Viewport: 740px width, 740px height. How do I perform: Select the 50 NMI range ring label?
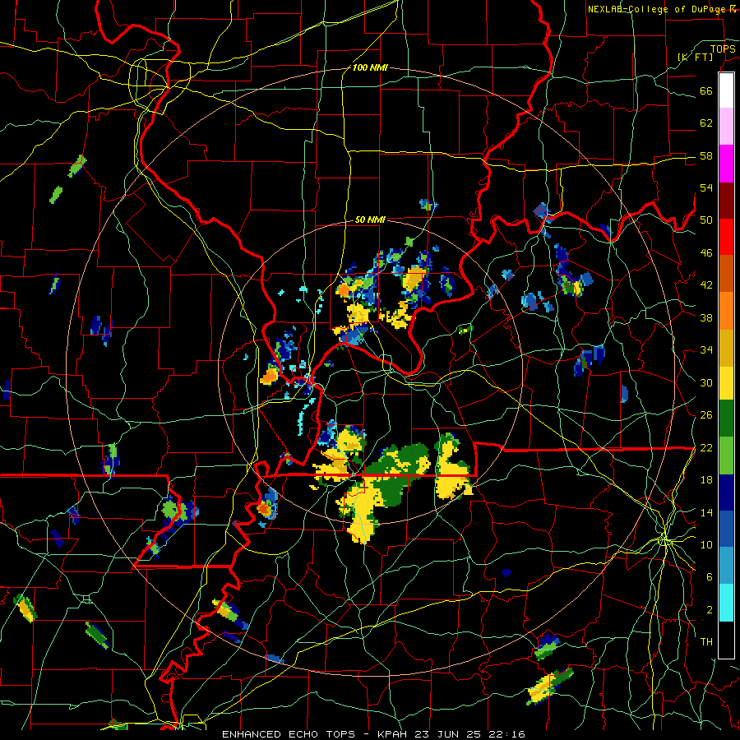370,220
